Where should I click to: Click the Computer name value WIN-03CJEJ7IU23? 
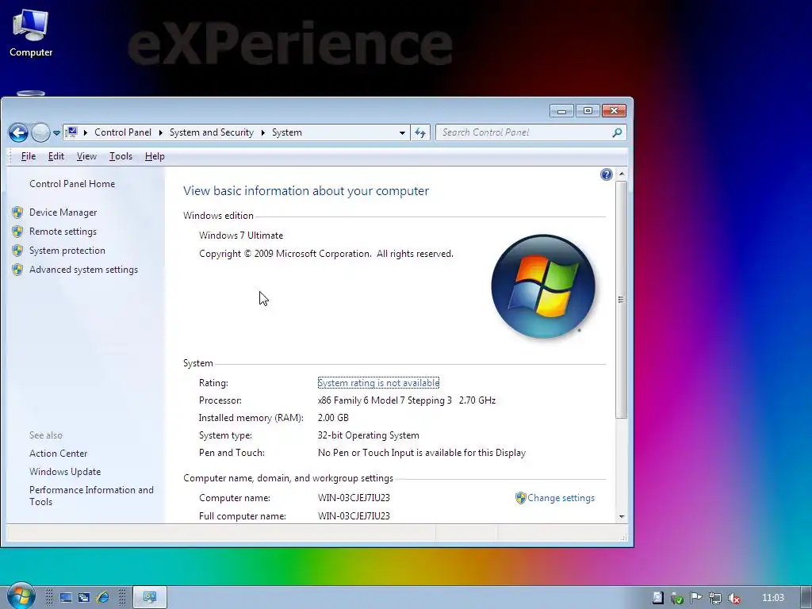[354, 498]
